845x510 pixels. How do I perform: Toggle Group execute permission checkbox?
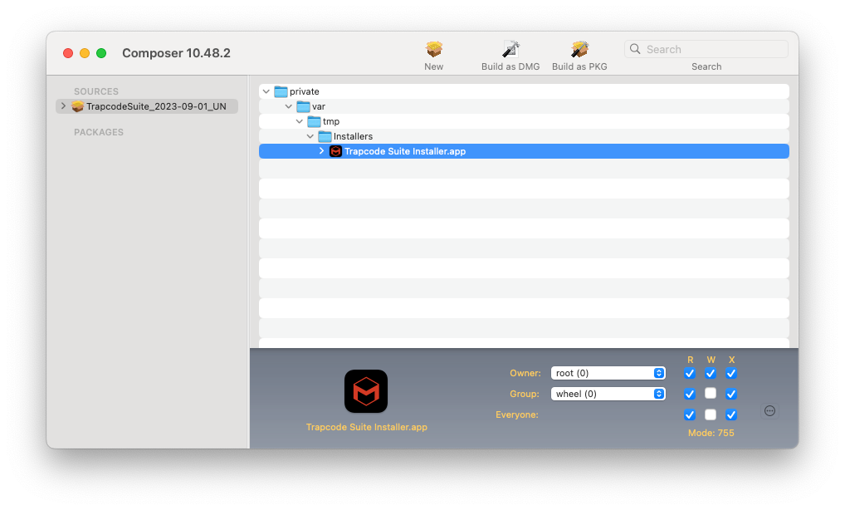(730, 394)
